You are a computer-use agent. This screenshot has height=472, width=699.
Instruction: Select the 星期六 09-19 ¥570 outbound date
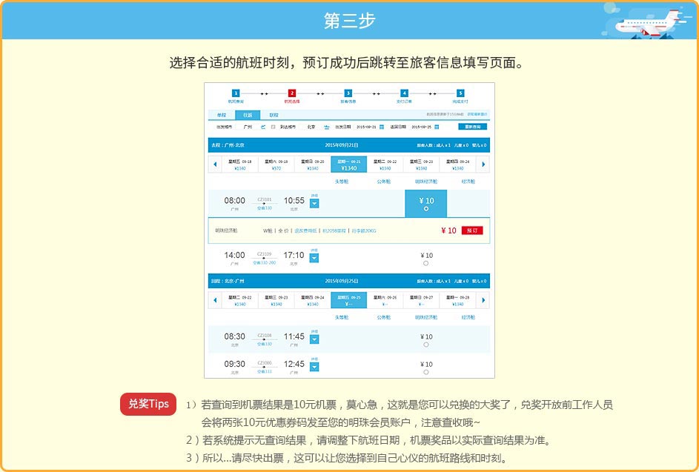tap(276, 164)
